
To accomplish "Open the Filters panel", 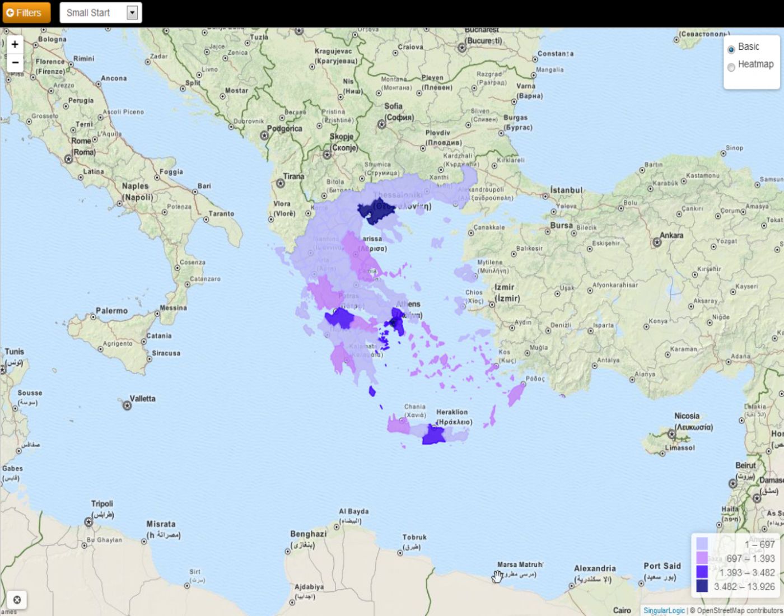I will click(x=26, y=12).
